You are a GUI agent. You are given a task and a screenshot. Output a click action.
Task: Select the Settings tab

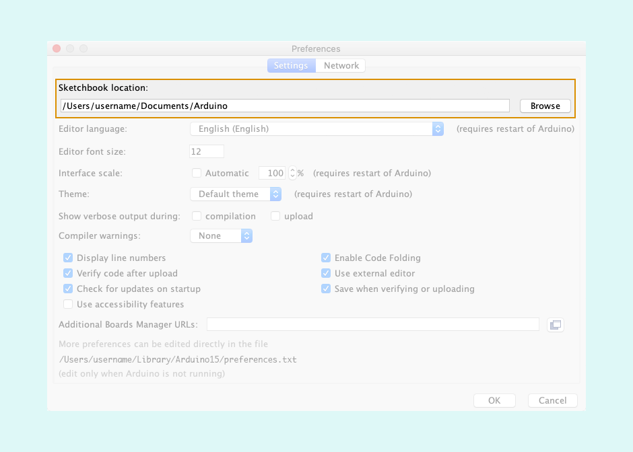(x=291, y=65)
